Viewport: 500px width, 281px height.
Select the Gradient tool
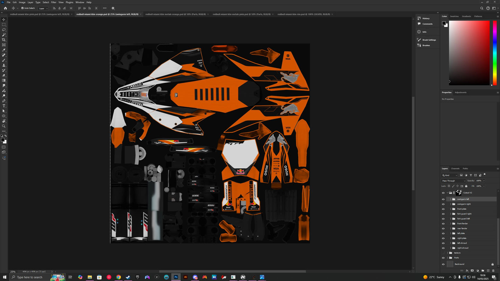pyautogui.click(x=4, y=80)
